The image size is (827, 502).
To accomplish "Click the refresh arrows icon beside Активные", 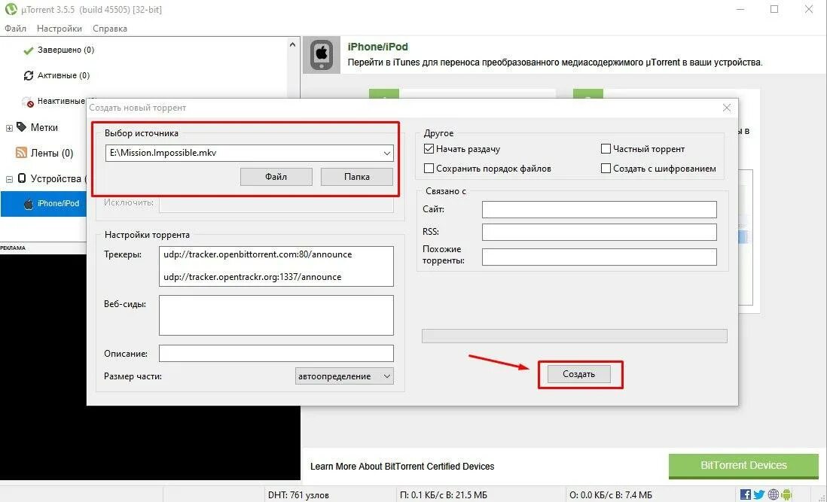I will click(x=29, y=76).
